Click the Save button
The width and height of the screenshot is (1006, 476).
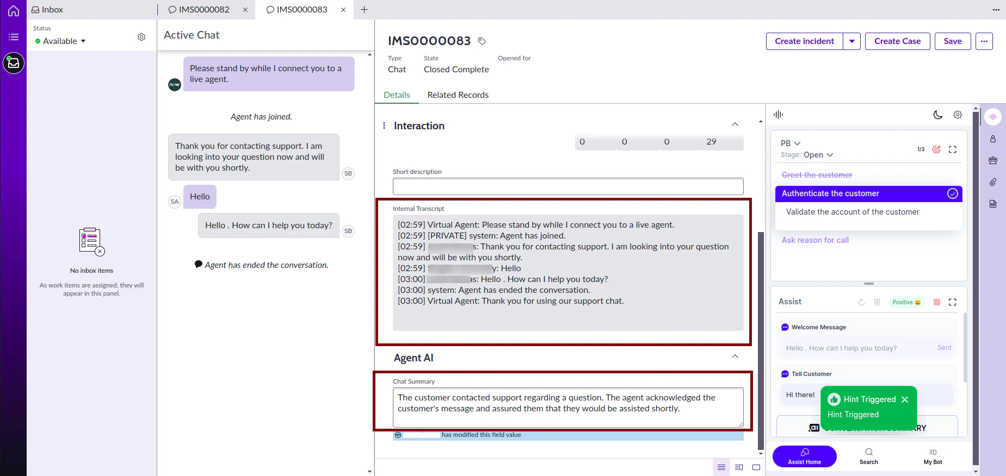(953, 41)
